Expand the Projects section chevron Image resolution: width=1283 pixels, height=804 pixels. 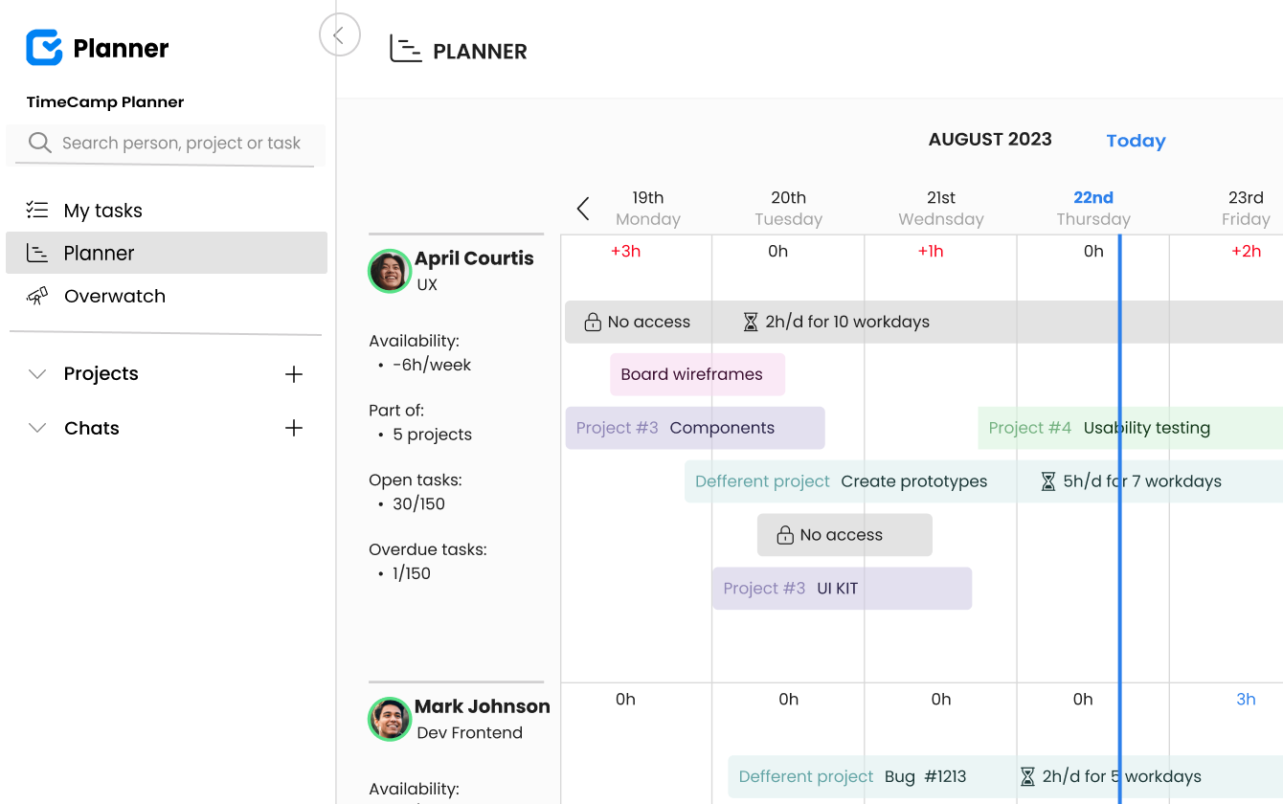pos(37,374)
